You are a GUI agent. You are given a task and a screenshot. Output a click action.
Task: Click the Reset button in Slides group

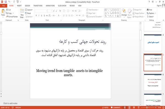(x=28, y=13)
